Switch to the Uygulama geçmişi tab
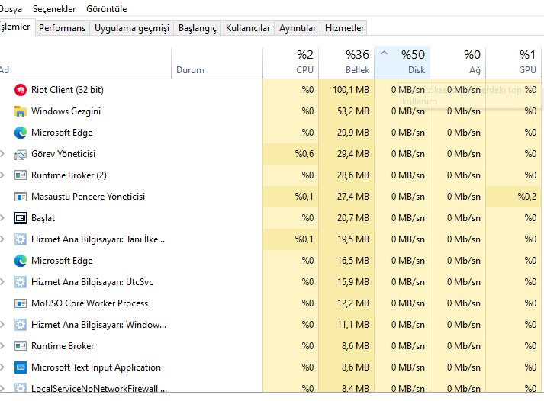This screenshot has width=544, height=401. [132, 28]
